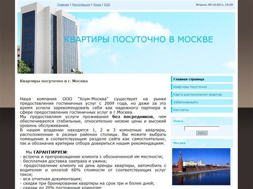The height and width of the screenshot is (189, 253).
Task: Click the Москва block heading
Action: (x=180, y=143)
